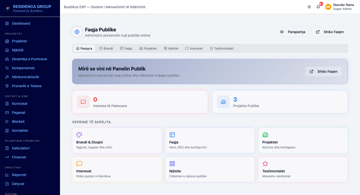Screen dimensions: 360x195
Task: Open the Interesat quick action card
Action: [117, 169]
